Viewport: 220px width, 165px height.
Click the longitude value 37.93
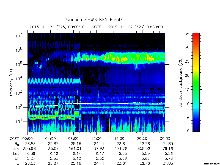tap(99, 148)
